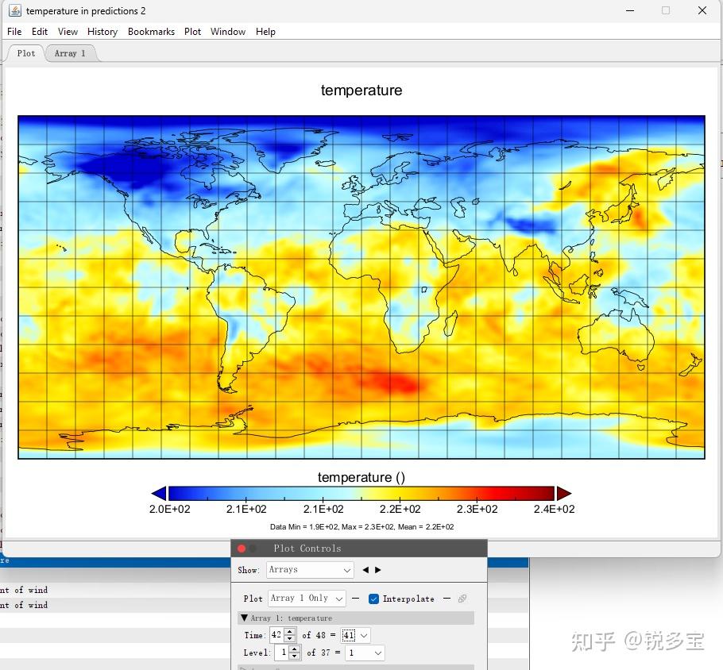Close the Plot Controls panel with red button
Viewport: 723px width, 670px height.
click(x=242, y=549)
